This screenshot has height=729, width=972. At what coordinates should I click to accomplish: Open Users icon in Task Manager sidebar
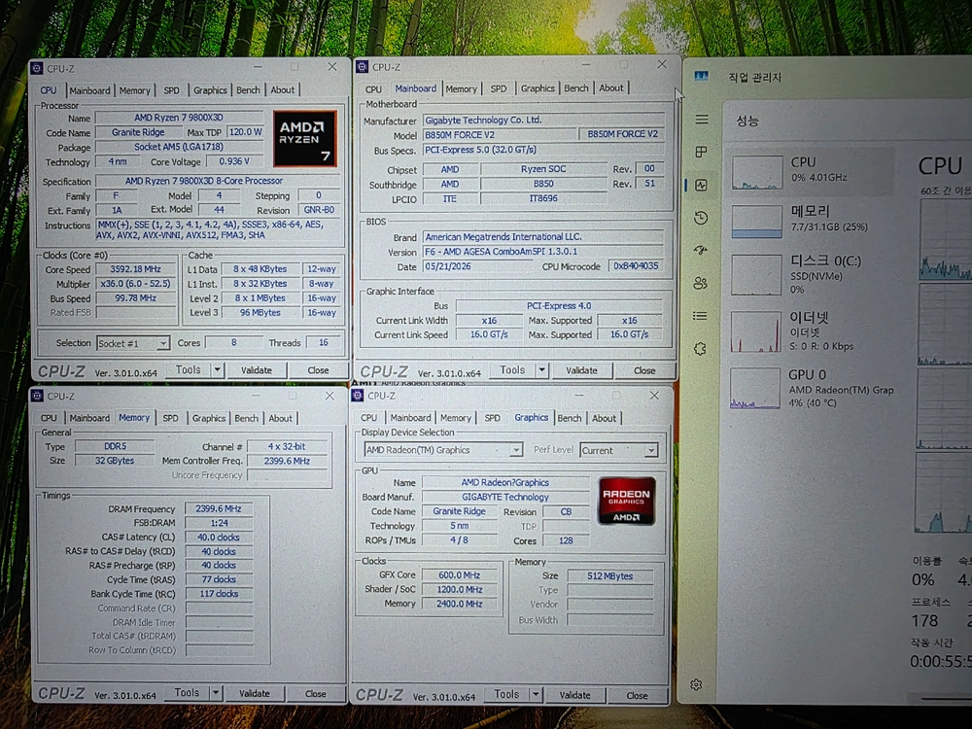[701, 283]
